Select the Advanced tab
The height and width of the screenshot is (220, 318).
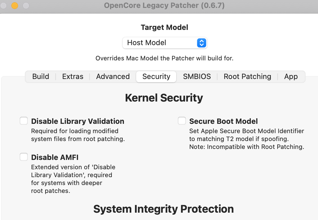point(113,76)
